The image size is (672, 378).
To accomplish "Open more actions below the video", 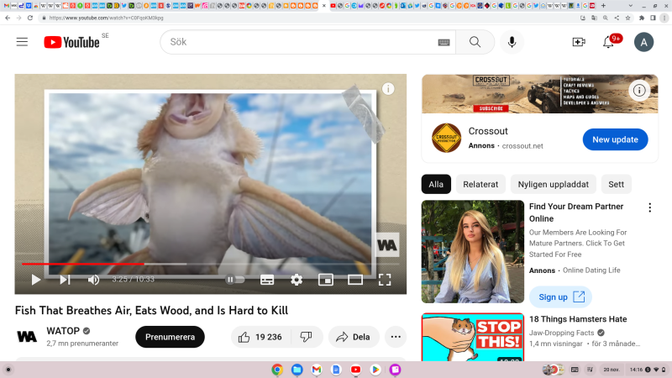I will [396, 337].
